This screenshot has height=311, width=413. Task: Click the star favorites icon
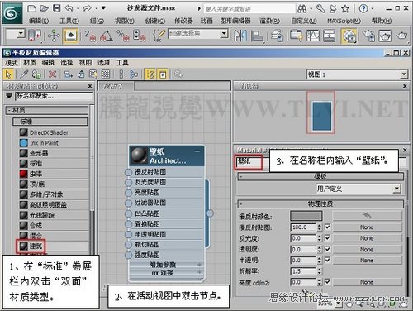click(x=345, y=9)
